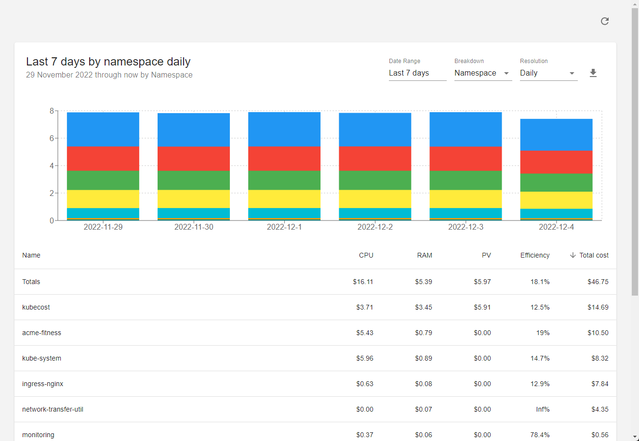Click the sort arrow beside Total cost
Viewport: 639px width, 441px height.
[573, 255]
